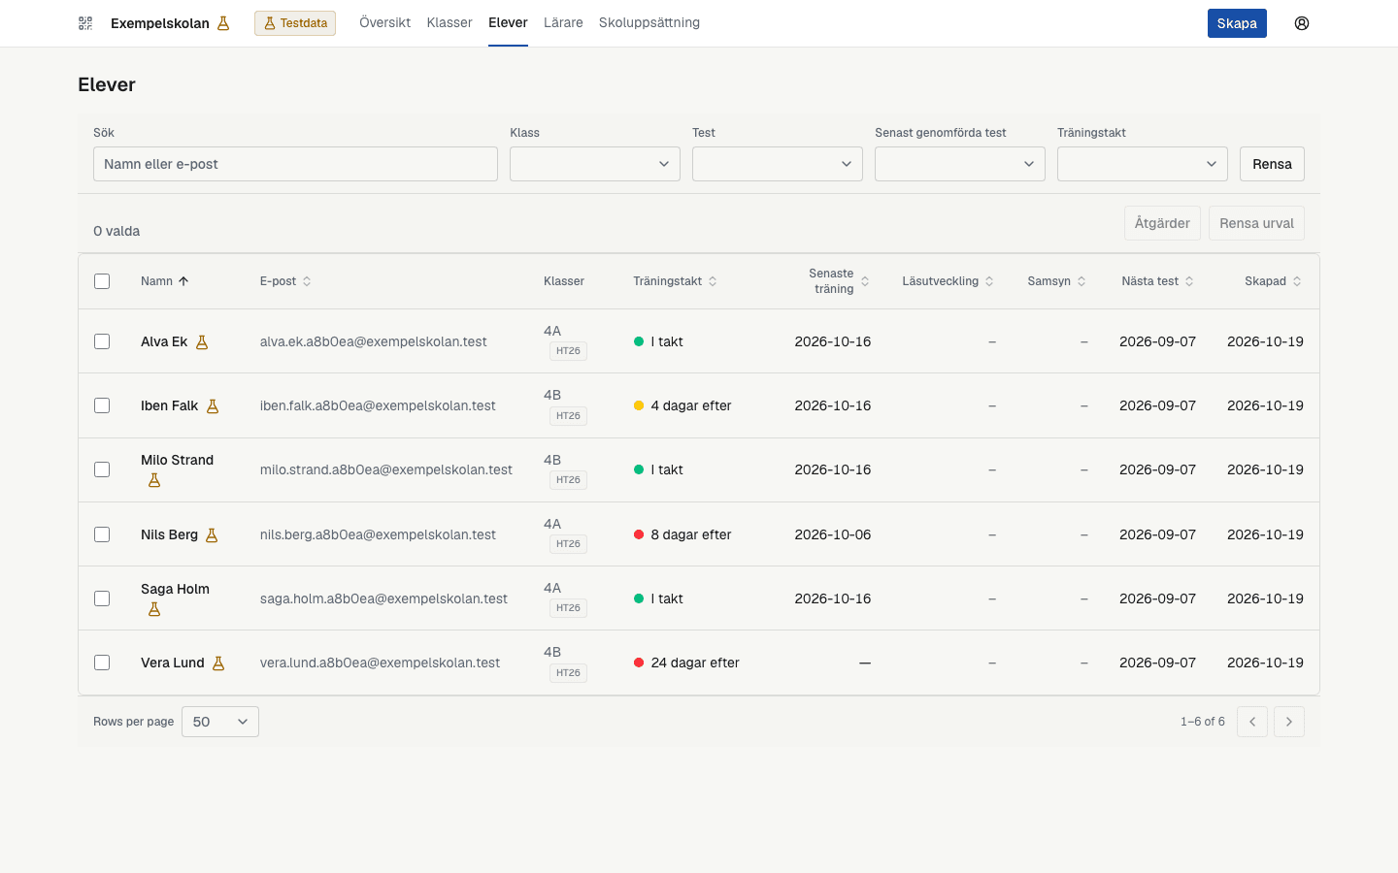1398x873 pixels.
Task: Click the sort icon on the Skapad column
Action: tap(1297, 281)
